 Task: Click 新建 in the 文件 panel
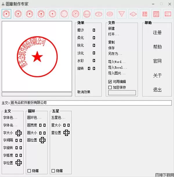(111, 29)
